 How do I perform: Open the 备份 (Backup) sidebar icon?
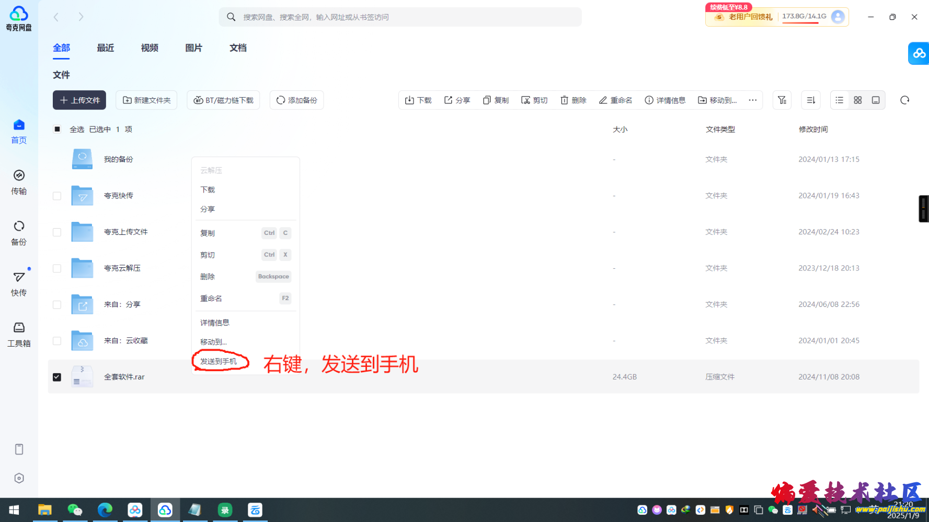(19, 232)
